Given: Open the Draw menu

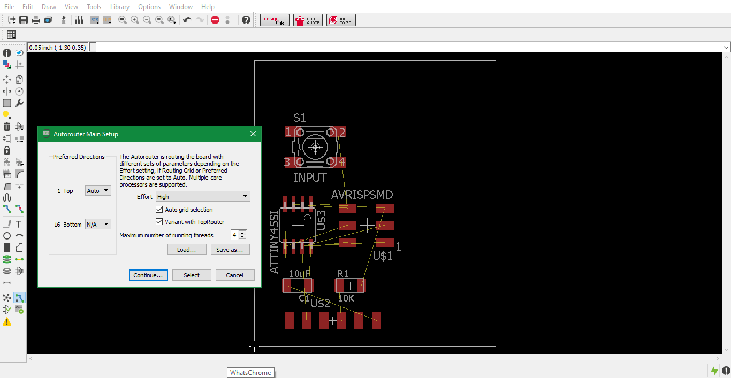Looking at the screenshot, I should 49,7.
